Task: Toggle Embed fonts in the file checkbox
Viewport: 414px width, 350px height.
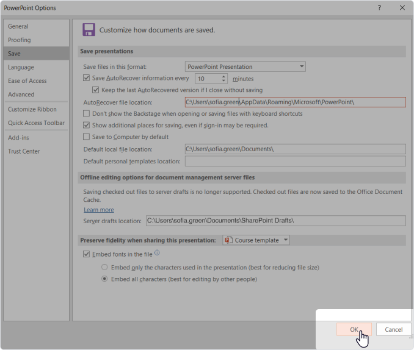Action: [86, 254]
